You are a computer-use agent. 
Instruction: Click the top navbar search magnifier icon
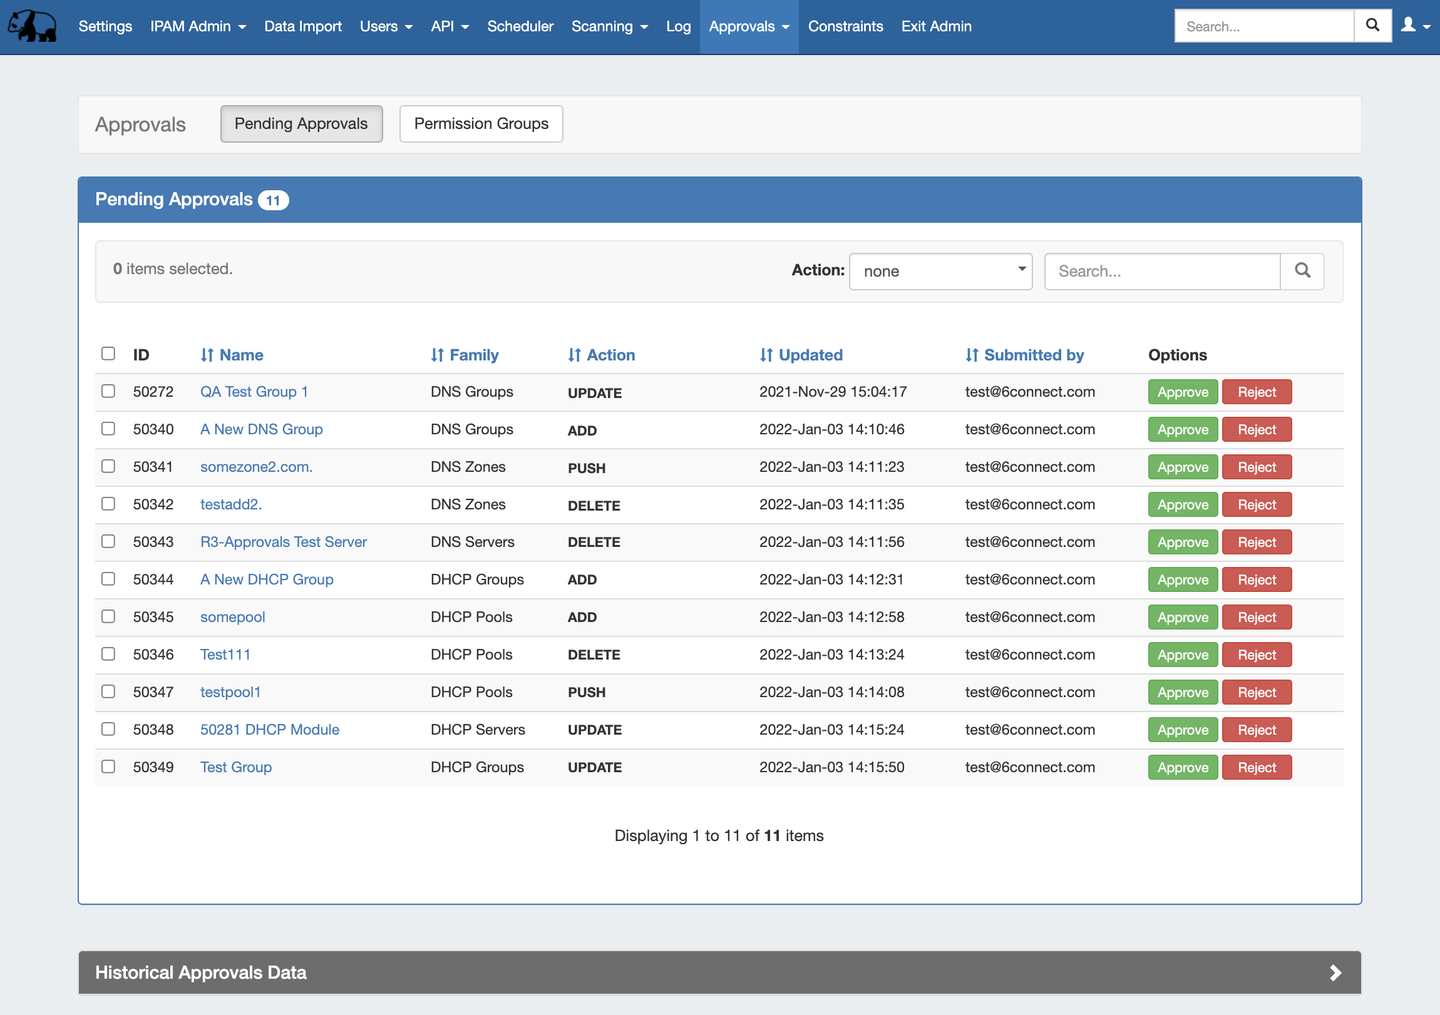pyautogui.click(x=1372, y=26)
